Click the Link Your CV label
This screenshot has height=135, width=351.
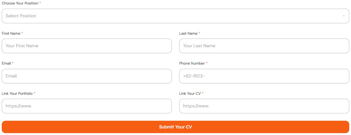click(190, 94)
